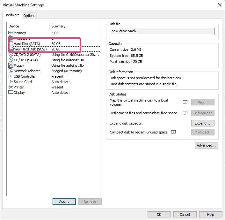Switch to the Options tab
Viewport: 225px width, 220px height.
pos(29,16)
